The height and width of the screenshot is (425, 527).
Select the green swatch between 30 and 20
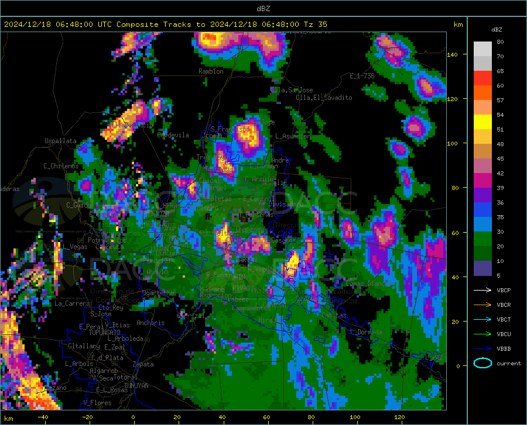[x=482, y=239]
